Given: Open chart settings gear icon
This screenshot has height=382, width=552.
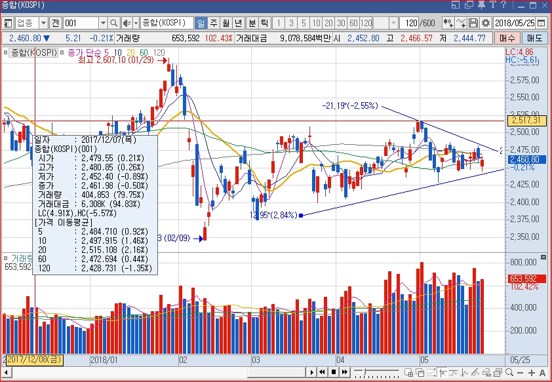Looking at the screenshot, I should pos(486,23).
